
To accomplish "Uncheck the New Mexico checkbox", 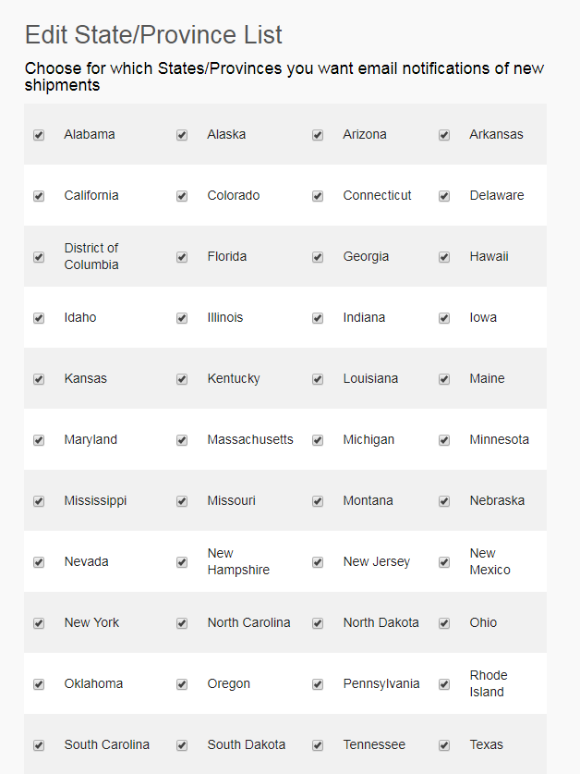I will [444, 562].
